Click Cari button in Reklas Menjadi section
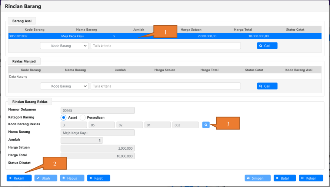The height and width of the screenshot is (187, 330). tap(267, 86)
